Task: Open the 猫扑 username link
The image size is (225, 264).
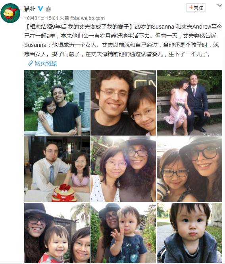Action: pos(30,9)
